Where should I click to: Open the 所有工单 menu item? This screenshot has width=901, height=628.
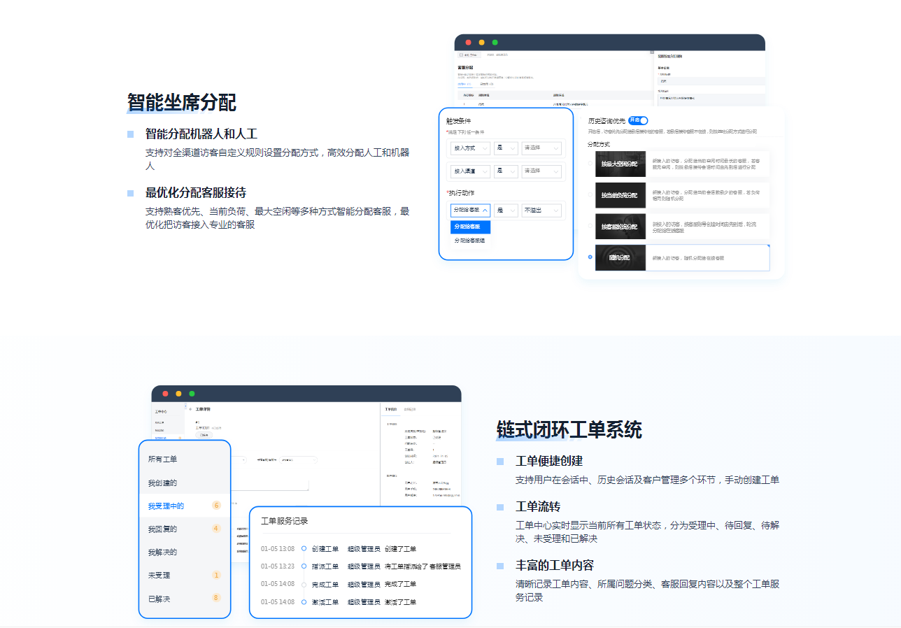162,459
